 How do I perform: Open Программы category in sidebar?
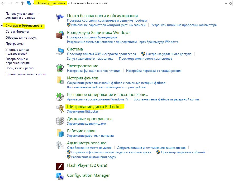pyautogui.click(x=15, y=44)
